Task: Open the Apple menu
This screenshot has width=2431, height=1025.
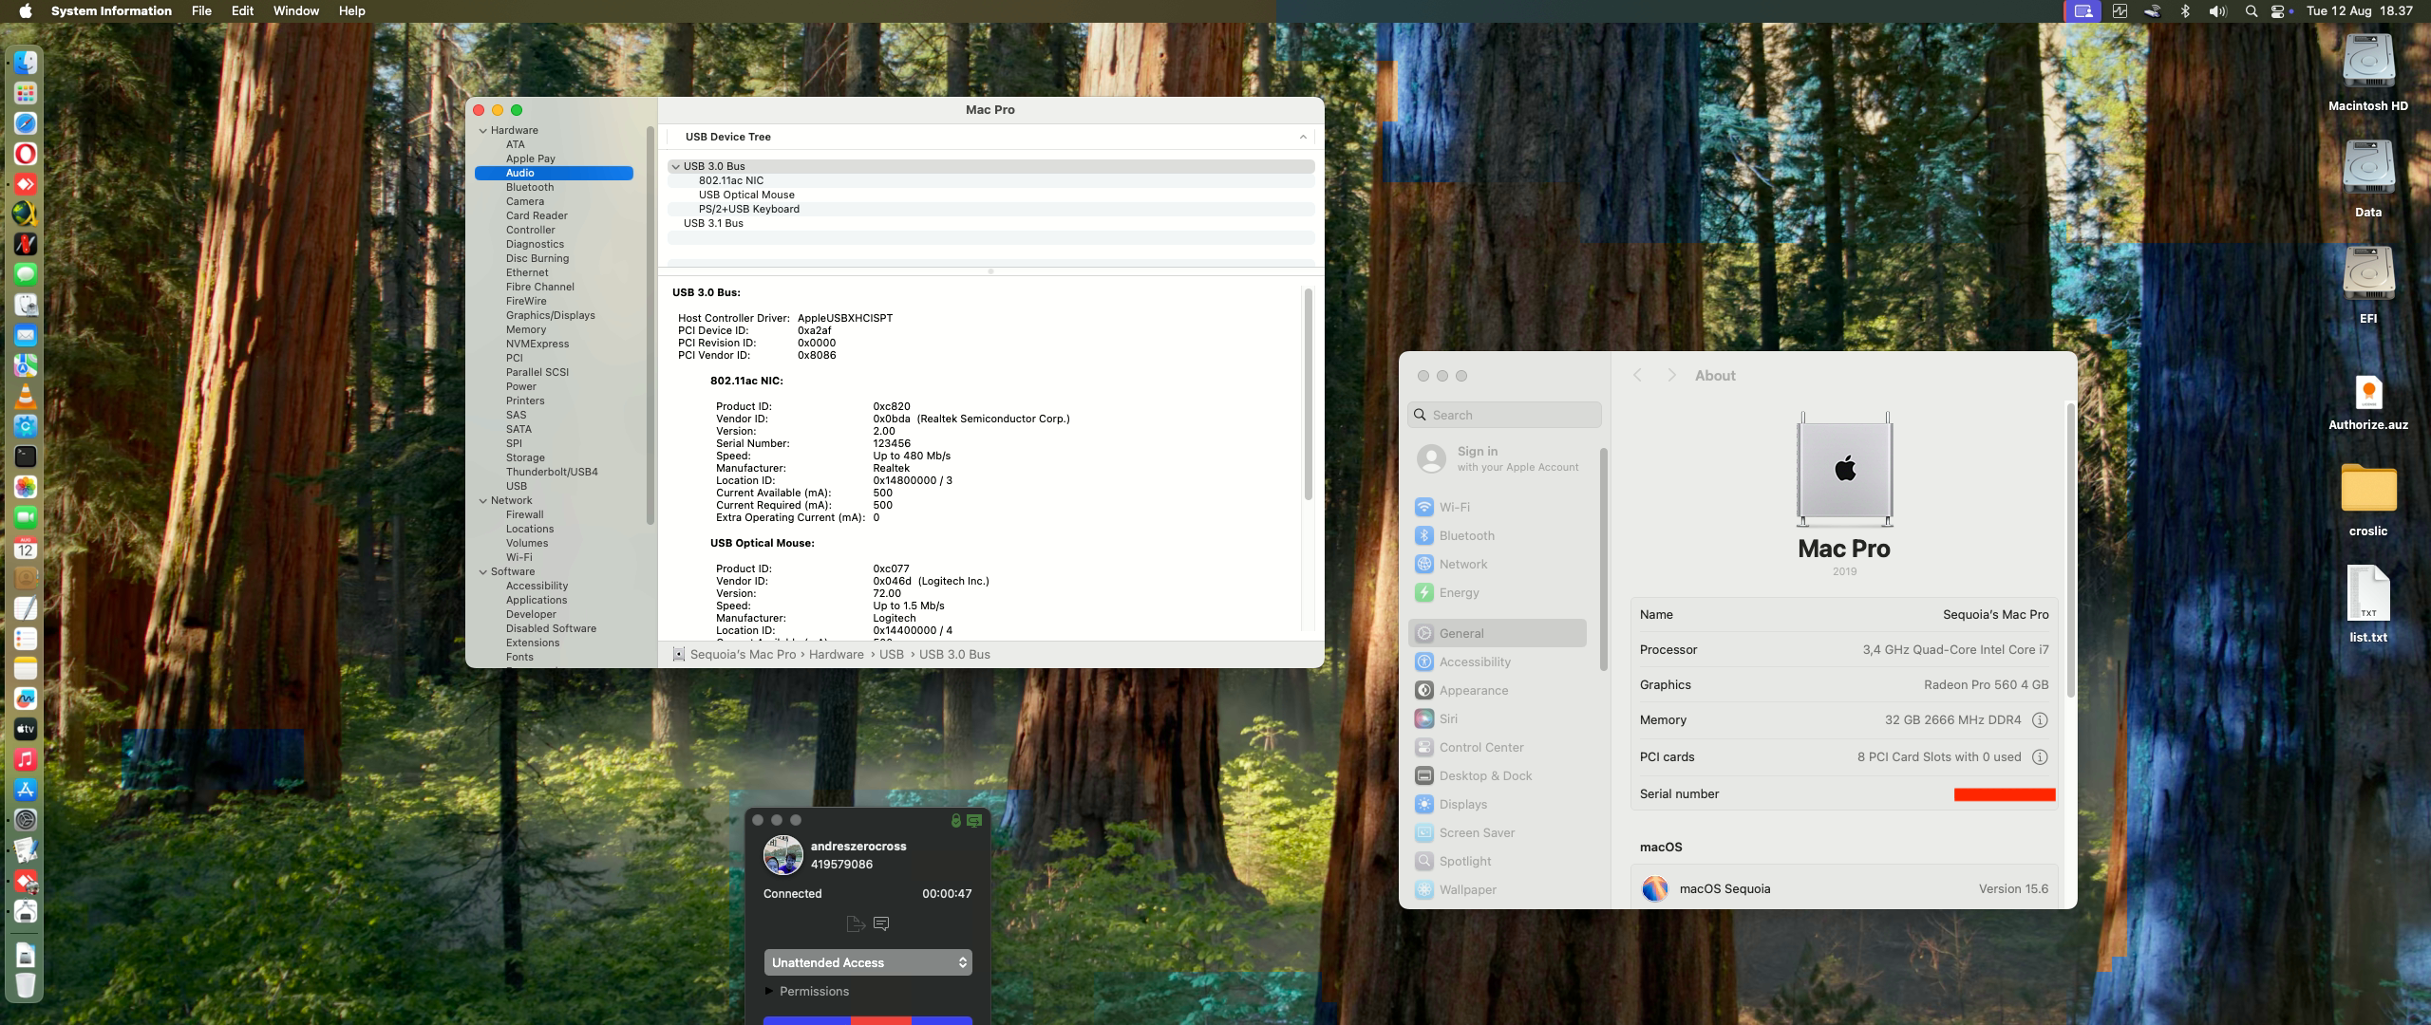Action: click(26, 11)
